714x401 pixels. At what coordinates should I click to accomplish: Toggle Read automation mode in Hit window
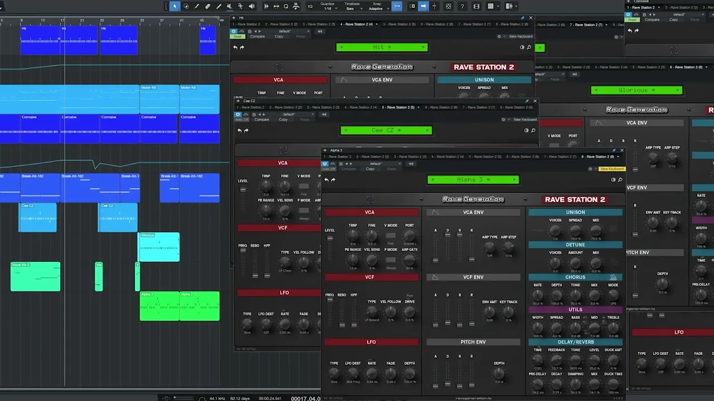point(238,36)
